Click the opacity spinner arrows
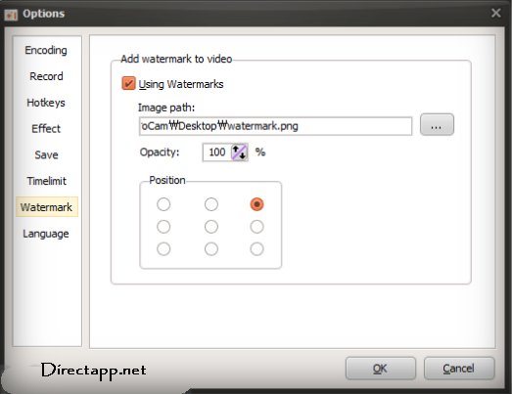Screen dimensions: 512x394 pos(239,153)
